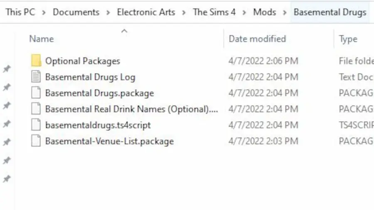Select the basementaldrugs.ts4script file icon
This screenshot has height=210, width=374.
click(x=36, y=125)
